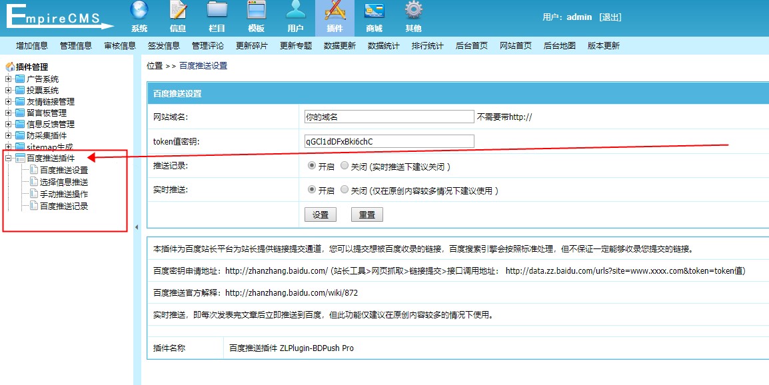
Task: Enable 实时推送 with 开启 radio
Action: (x=311, y=189)
